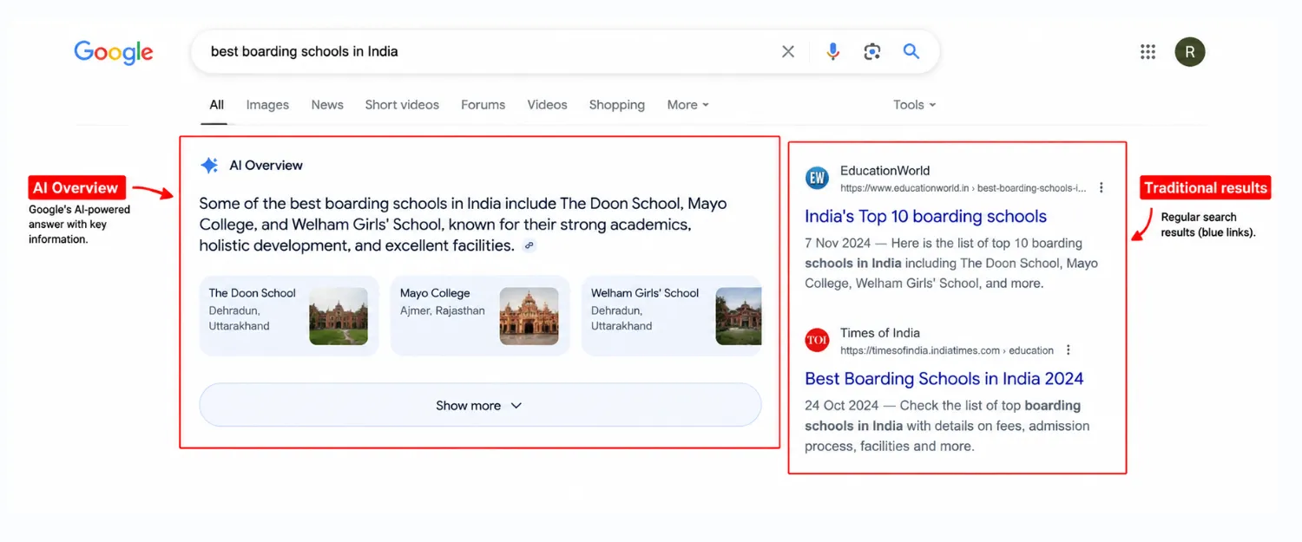The width and height of the screenshot is (1302, 542).
Task: Switch to the News tab
Action: (327, 105)
